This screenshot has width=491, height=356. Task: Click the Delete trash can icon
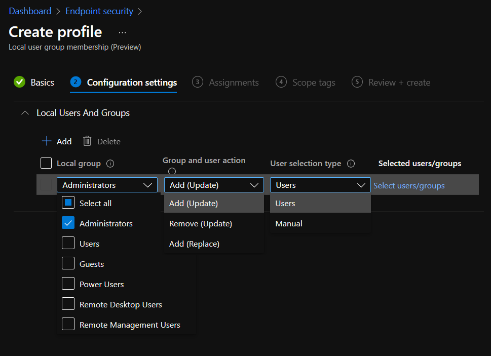coord(87,141)
